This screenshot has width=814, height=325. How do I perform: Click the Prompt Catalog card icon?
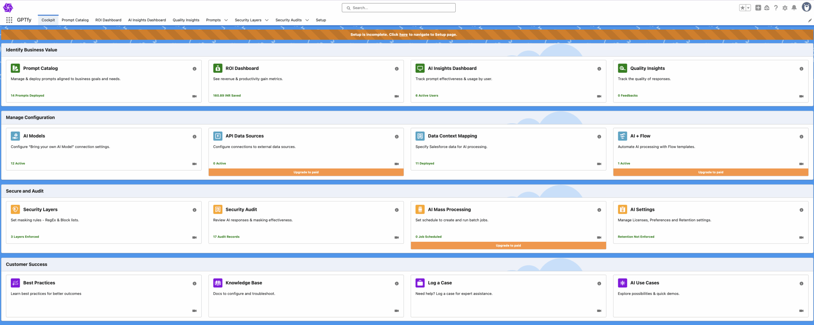(15, 68)
